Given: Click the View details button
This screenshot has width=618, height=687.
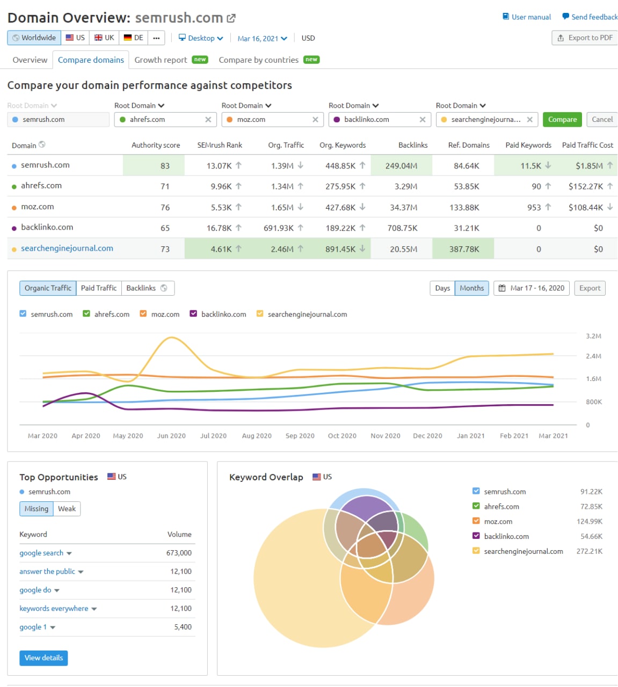Looking at the screenshot, I should point(43,658).
